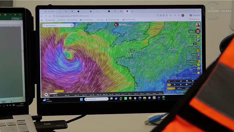This screenshot has width=234, height=132.
Task: Click the km/h wind speed color scale
Action: point(177,92)
